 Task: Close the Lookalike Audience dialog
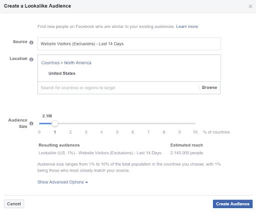(x=250, y=6)
